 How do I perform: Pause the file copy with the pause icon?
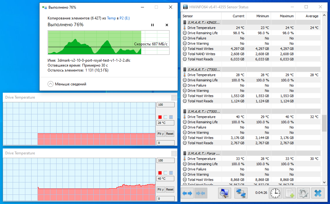click(x=152, y=25)
